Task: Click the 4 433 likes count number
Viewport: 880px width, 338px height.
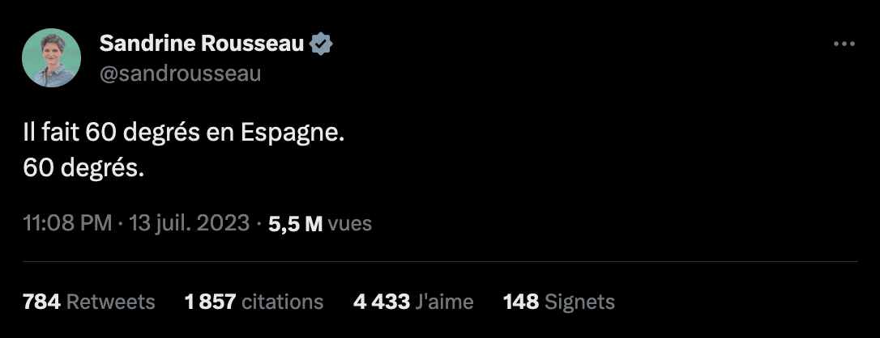Action: click(382, 302)
